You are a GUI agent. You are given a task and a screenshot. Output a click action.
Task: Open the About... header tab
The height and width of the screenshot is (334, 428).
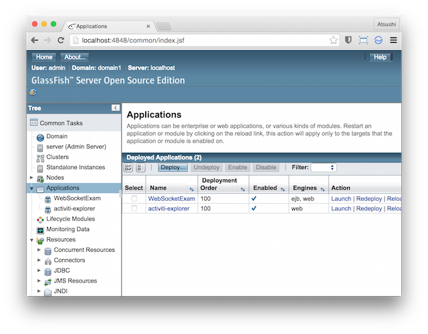click(x=74, y=57)
